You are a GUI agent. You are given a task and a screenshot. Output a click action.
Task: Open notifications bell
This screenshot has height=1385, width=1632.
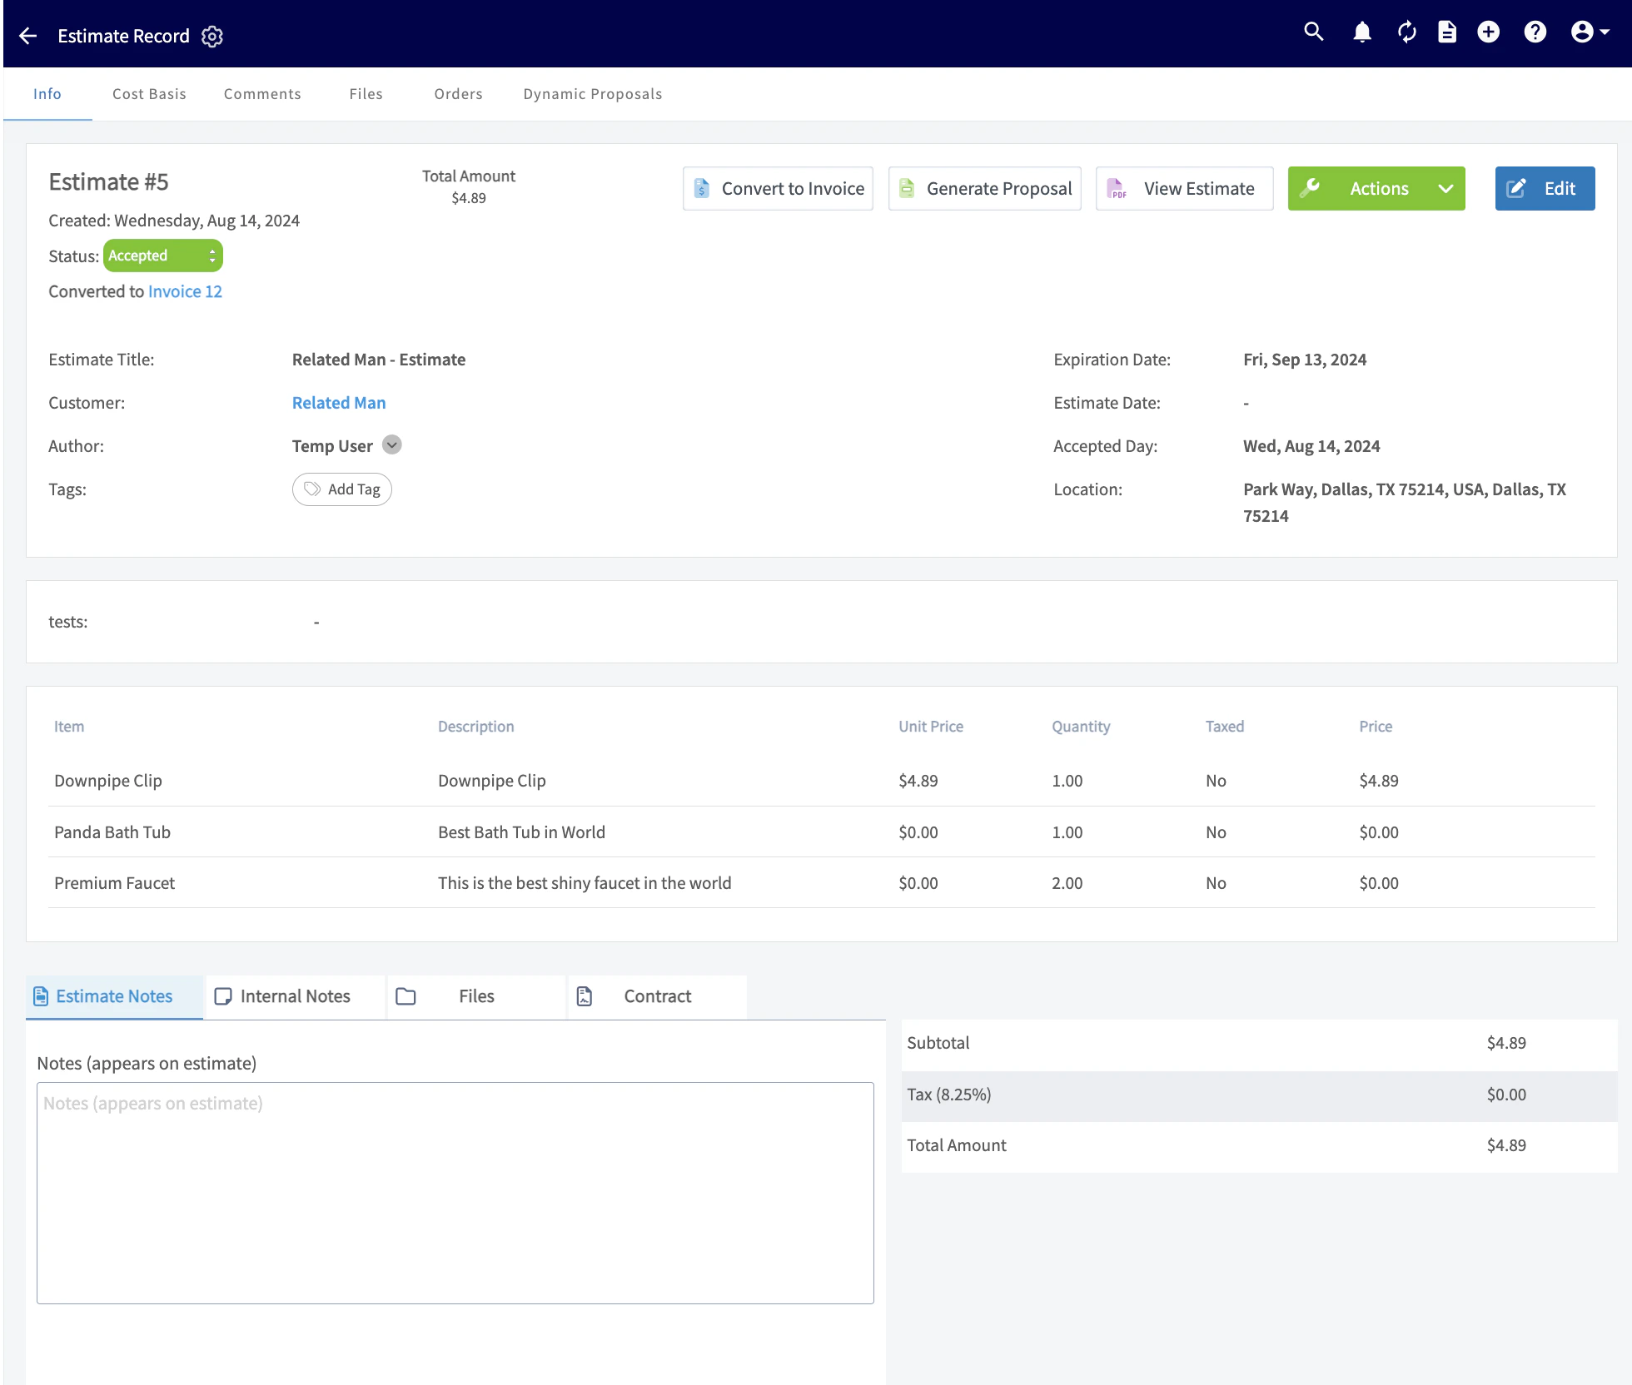(1362, 32)
